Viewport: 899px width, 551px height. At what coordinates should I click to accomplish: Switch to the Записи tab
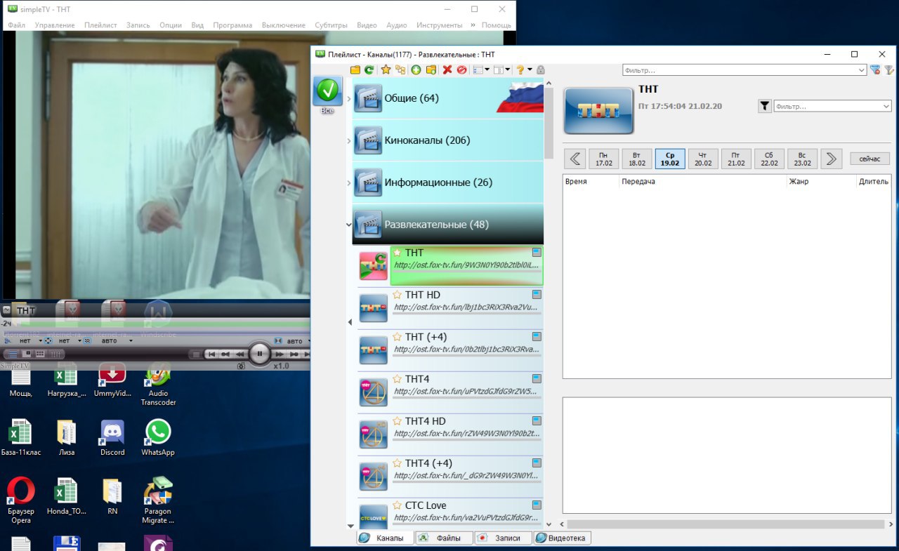[501, 538]
